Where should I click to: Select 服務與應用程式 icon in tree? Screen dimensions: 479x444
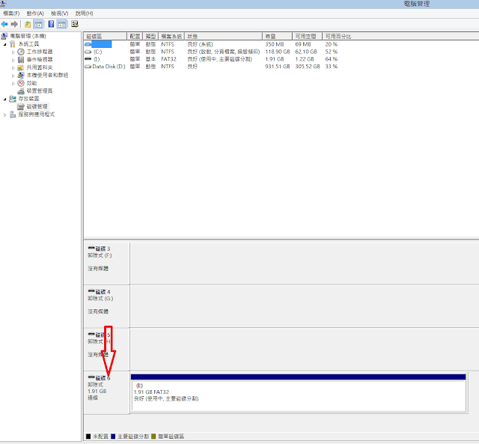(x=13, y=115)
